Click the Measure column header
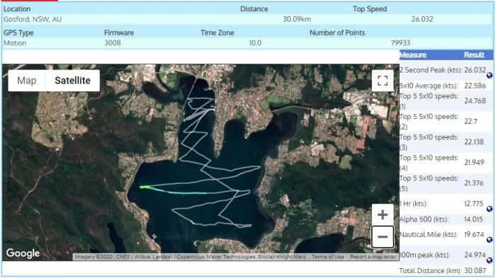This screenshot has width=496, height=278. [413, 55]
